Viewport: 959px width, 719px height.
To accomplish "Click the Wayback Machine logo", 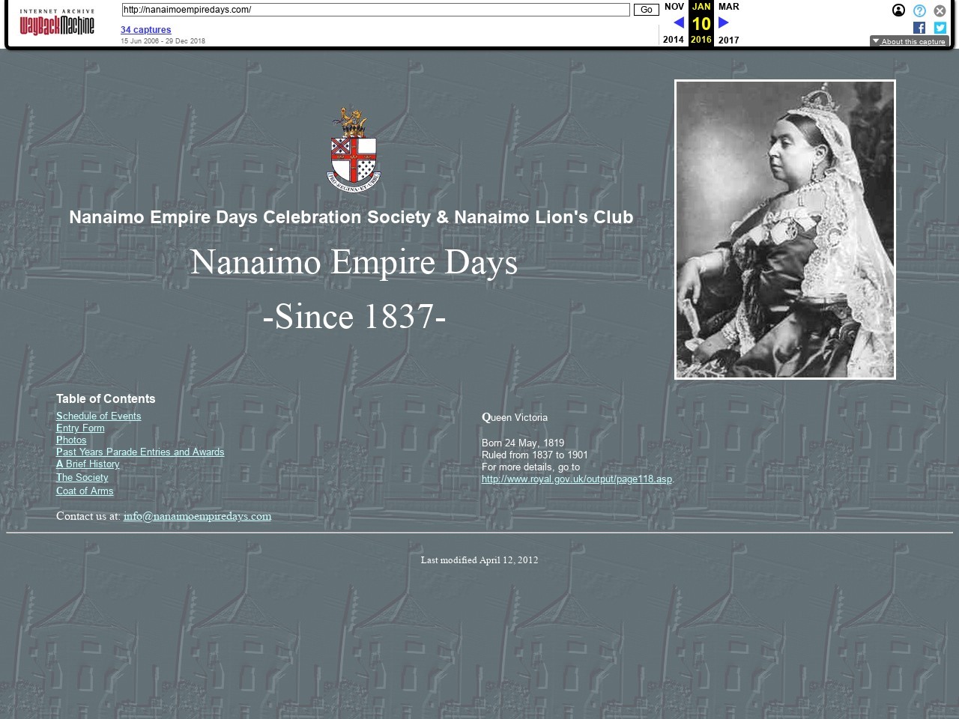I will point(57,23).
